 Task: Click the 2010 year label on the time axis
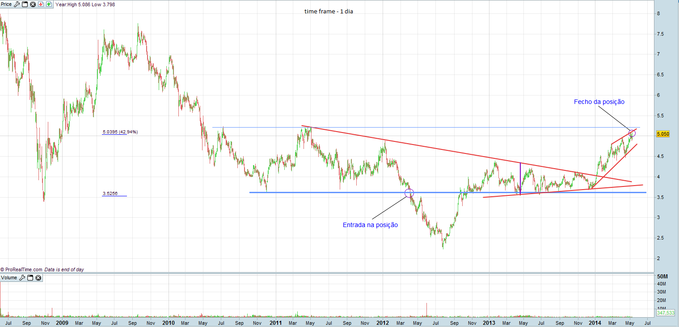(169, 322)
